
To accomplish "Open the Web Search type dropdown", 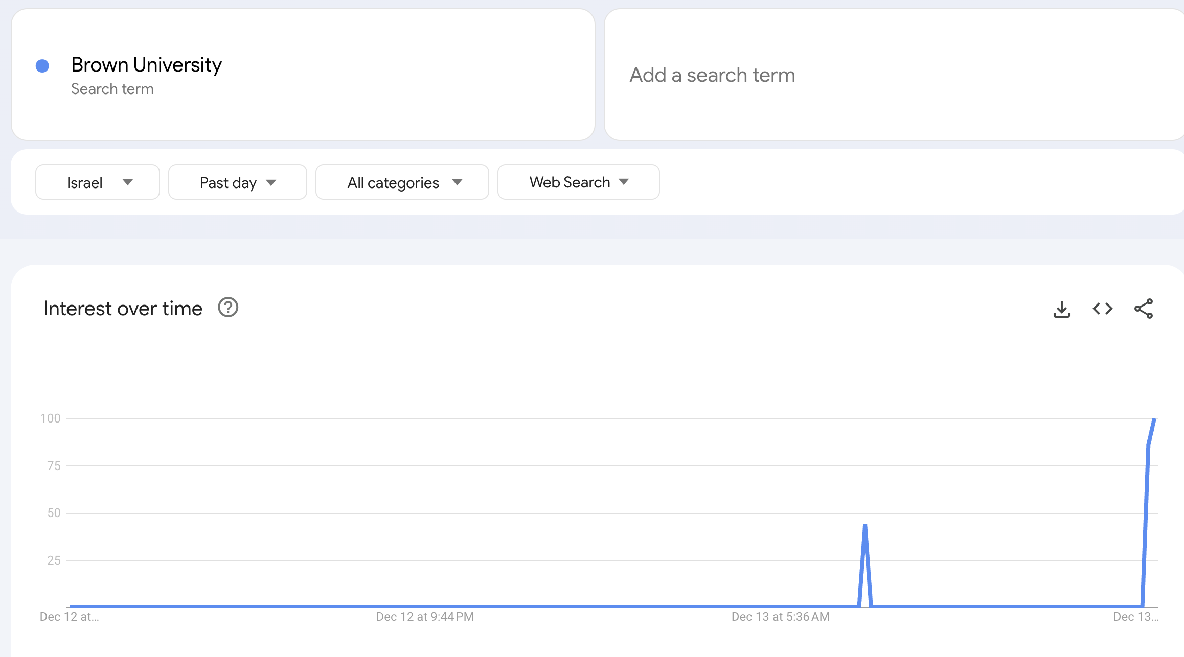I will pos(578,182).
